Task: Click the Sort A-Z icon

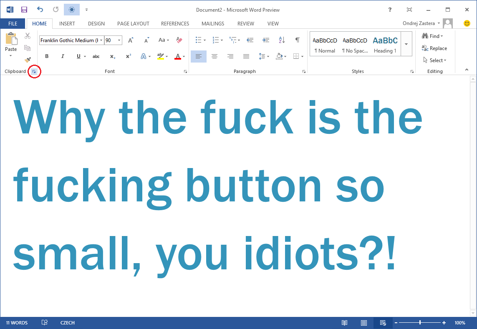Action: click(282, 40)
